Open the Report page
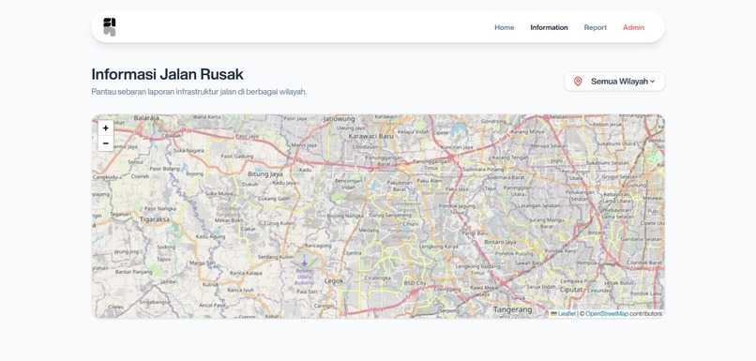The image size is (756, 361). click(x=596, y=27)
